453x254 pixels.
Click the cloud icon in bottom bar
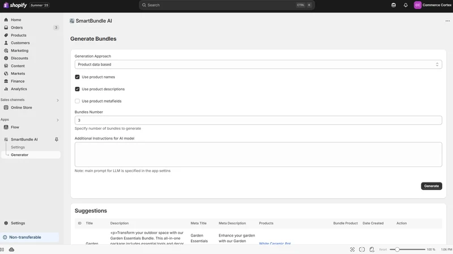point(11,249)
